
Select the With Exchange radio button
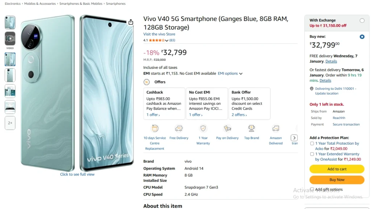coord(362,21)
